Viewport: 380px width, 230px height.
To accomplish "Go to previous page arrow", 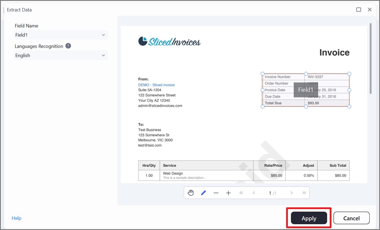I will [x=254, y=193].
